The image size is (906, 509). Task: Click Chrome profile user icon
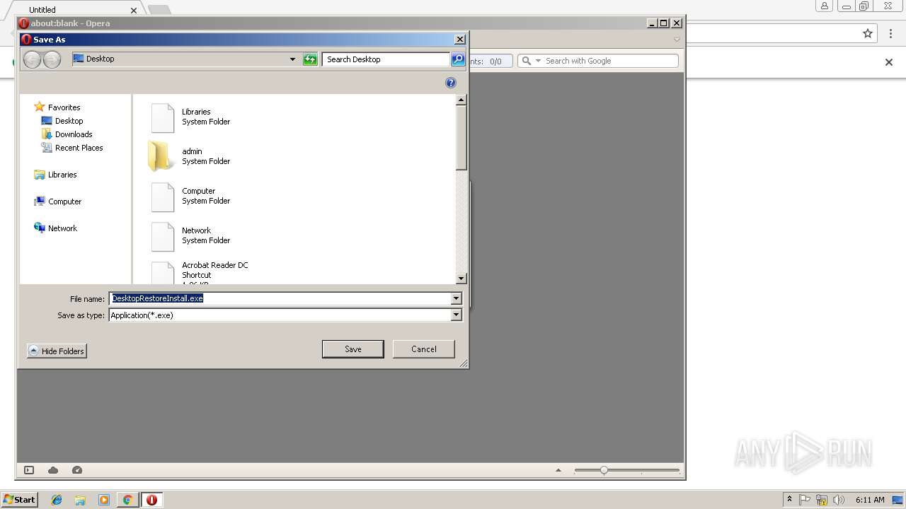click(825, 6)
